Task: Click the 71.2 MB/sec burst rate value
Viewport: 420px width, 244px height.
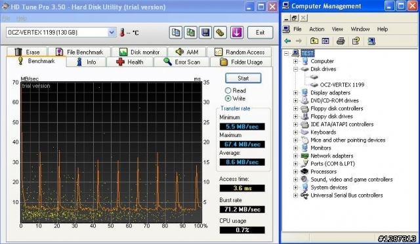Action: click(x=242, y=209)
